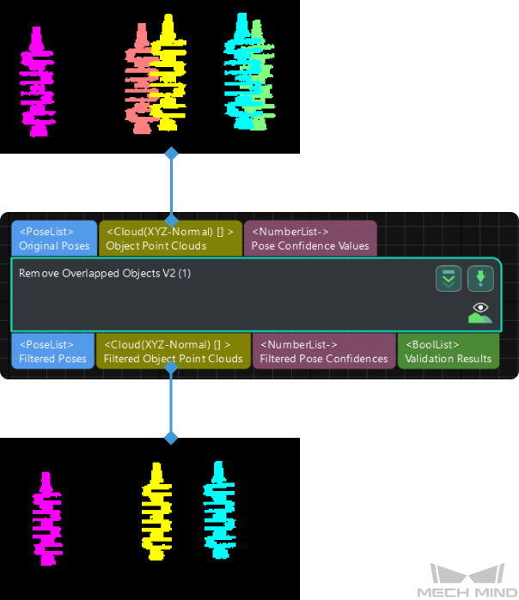Viewport: 519px width, 600px height.
Task: Select the Validation Results BoolList output port
Action: click(448, 352)
